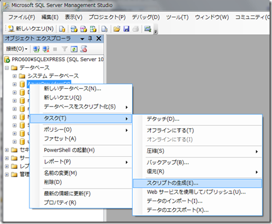
Task: Open the ファイル(F) menu
Action: coord(22,17)
